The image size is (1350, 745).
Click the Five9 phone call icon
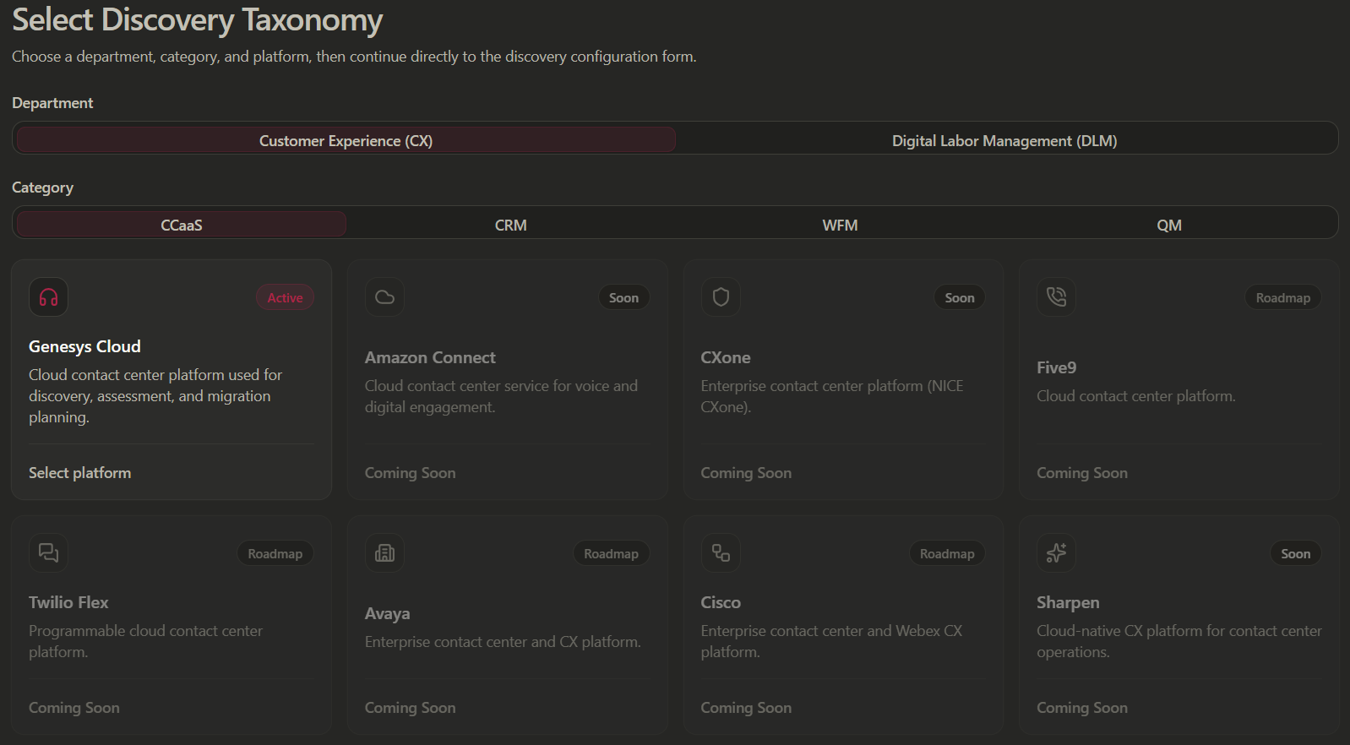1056,297
